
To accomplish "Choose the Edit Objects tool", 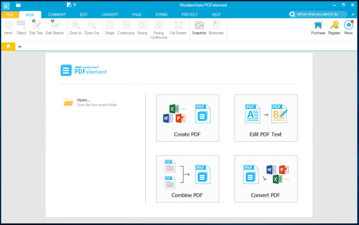I will (55, 27).
